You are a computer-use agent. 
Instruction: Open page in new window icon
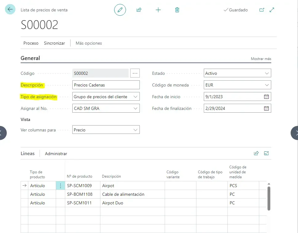(x=262, y=10)
